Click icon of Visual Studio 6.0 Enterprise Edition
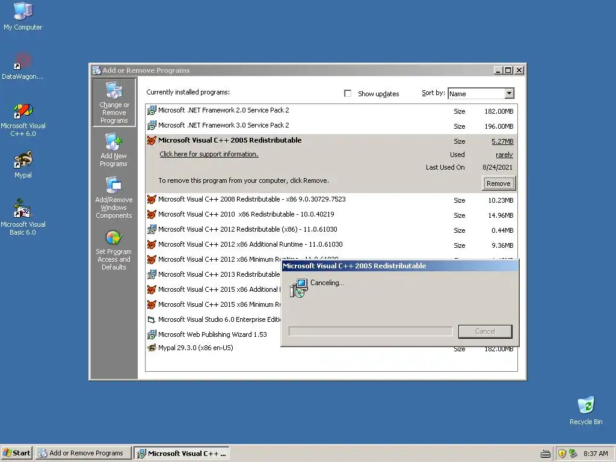616x462 pixels. click(152, 319)
